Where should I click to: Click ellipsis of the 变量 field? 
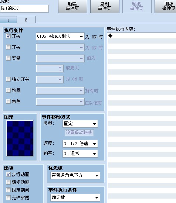pos(82,59)
